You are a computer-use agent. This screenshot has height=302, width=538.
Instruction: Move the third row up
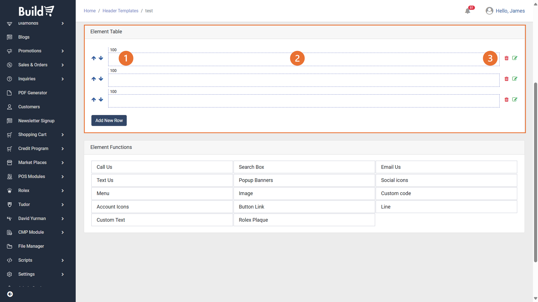94,100
